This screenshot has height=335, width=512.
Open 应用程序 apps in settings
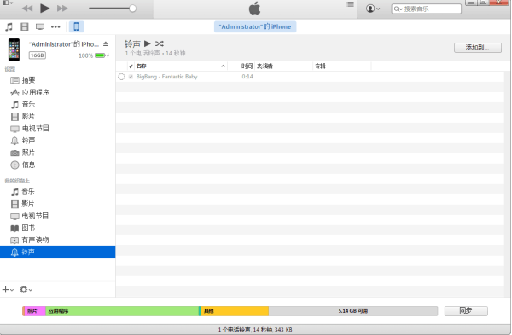click(29, 92)
